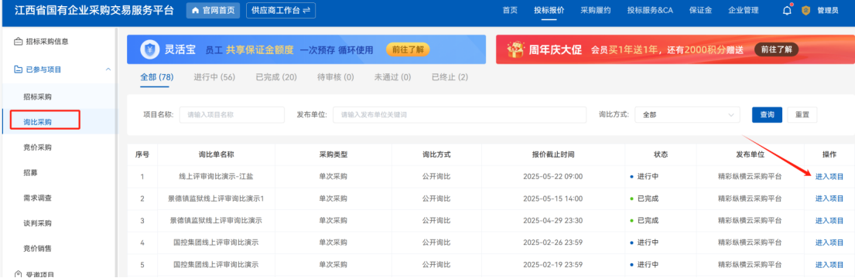Click 进入项目 for 景德镇监狱线上评审询比演示1
Image resolution: width=855 pixels, height=278 pixels.
[x=829, y=198]
